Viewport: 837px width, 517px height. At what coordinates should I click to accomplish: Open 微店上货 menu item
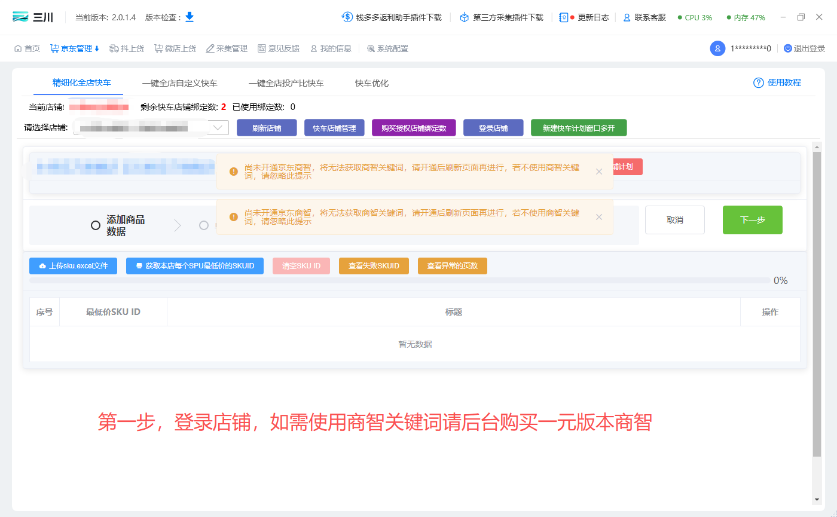pos(175,48)
